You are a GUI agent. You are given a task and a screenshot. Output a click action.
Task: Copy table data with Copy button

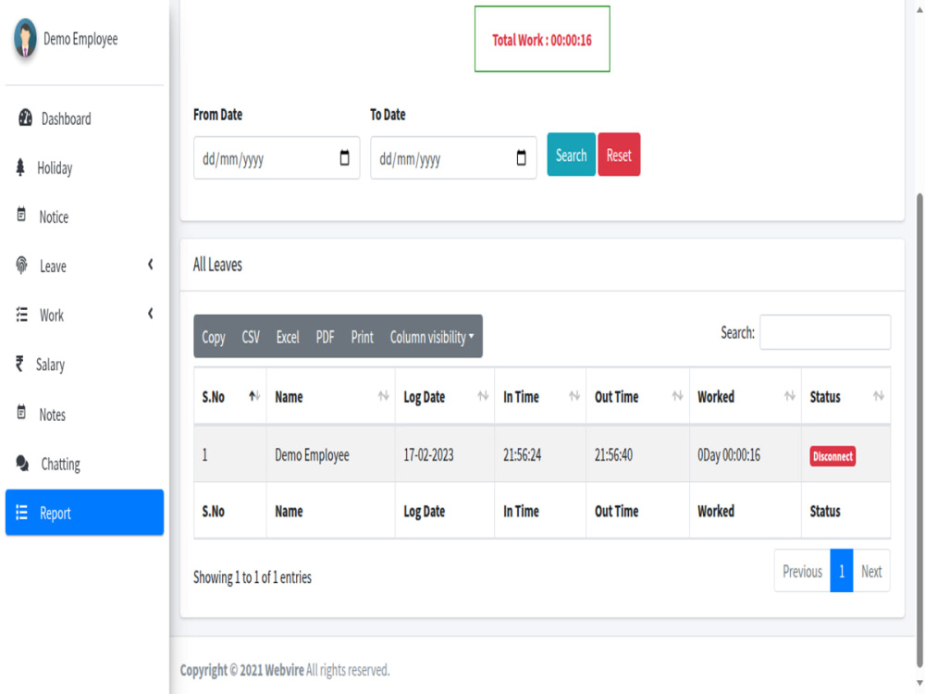point(214,337)
